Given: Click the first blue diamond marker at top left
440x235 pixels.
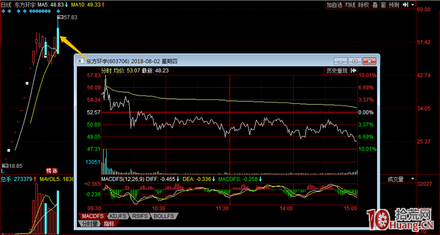Looking at the screenshot, I should pyautogui.click(x=4, y=11).
